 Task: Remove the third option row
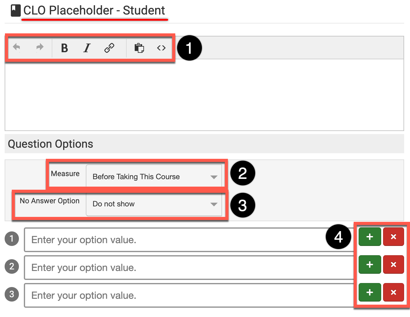pyautogui.click(x=393, y=292)
